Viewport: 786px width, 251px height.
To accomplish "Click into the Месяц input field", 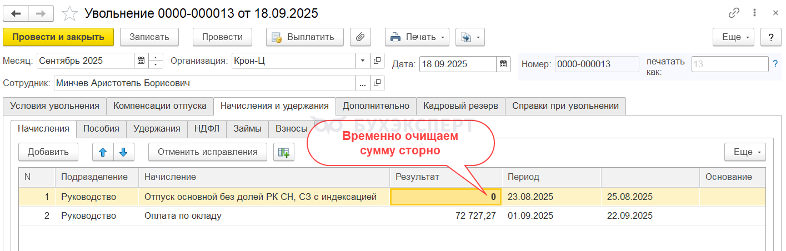I will click(86, 61).
